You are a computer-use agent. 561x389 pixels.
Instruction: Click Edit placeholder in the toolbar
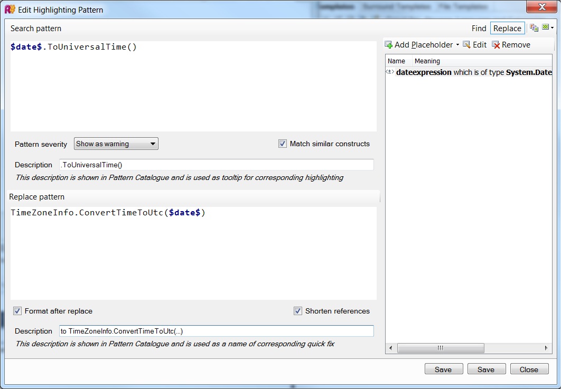[475, 45]
